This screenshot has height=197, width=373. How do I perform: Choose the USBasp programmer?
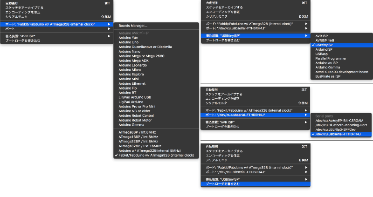point(342,54)
